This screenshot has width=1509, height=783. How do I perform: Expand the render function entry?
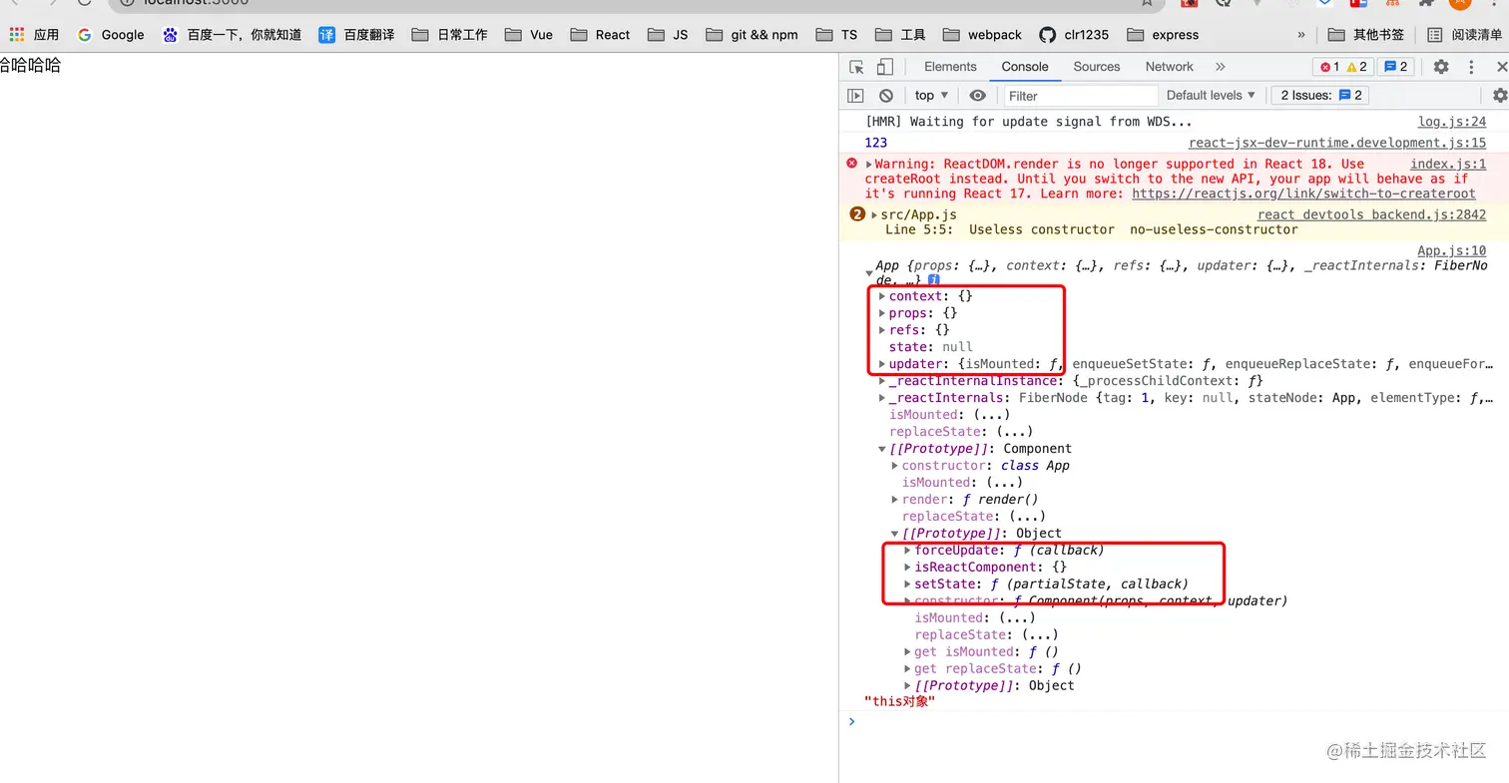(895, 500)
